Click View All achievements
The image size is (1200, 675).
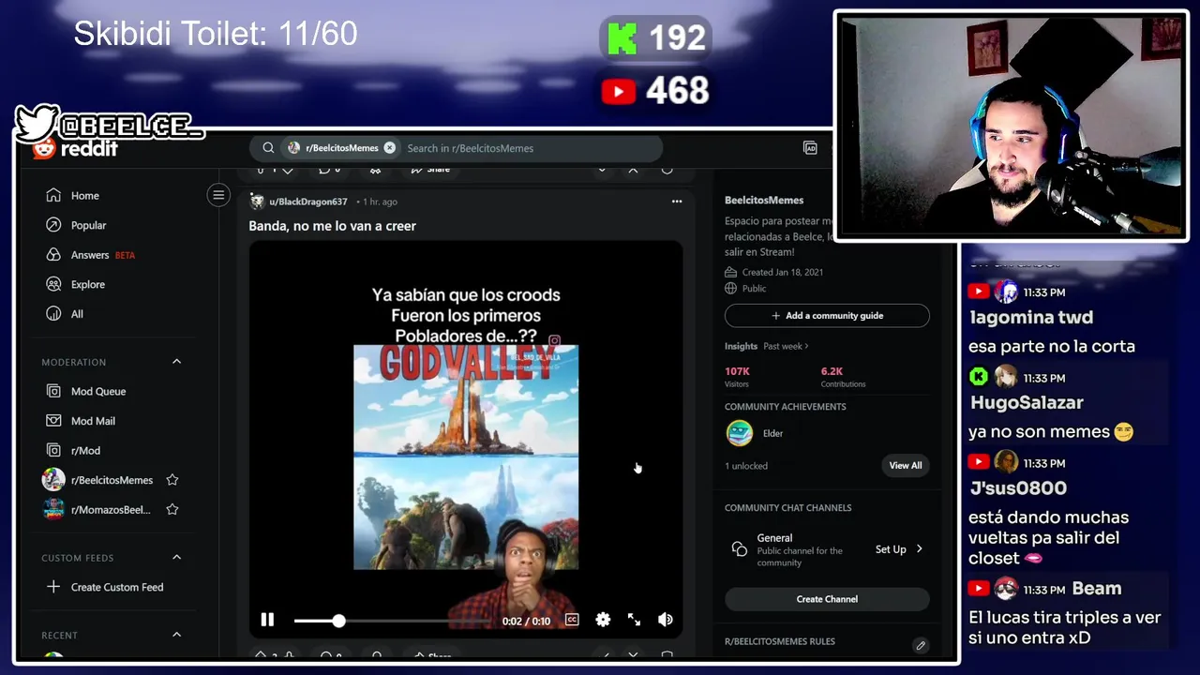click(x=906, y=465)
